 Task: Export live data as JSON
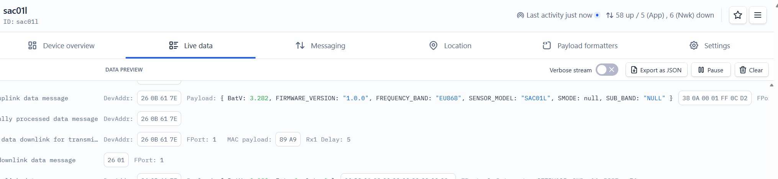[x=657, y=70]
